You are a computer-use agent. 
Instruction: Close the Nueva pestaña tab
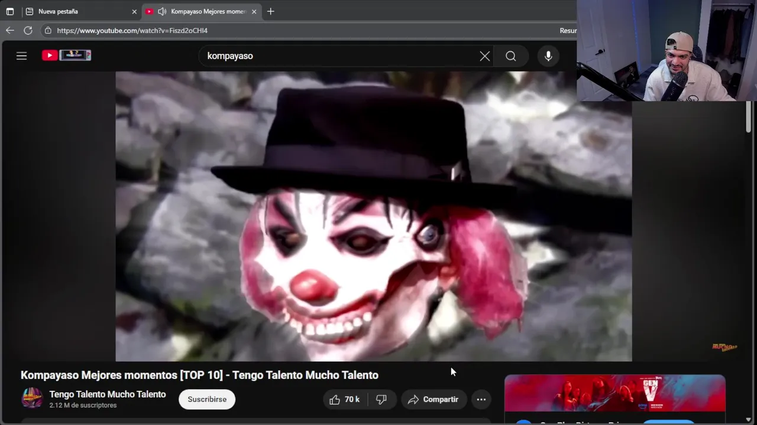[134, 11]
